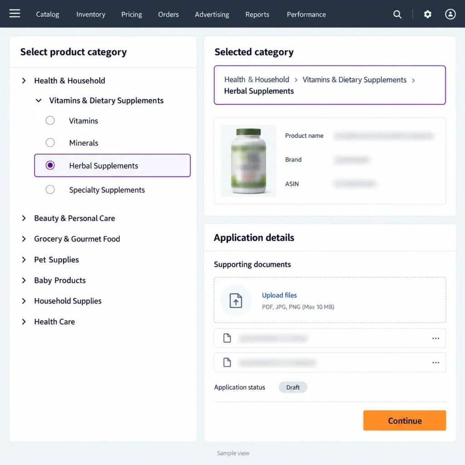This screenshot has height=465, width=465.
Task: Click the 'PDF, JPG, PNG (Max 10 MB)' text
Action: [298, 307]
